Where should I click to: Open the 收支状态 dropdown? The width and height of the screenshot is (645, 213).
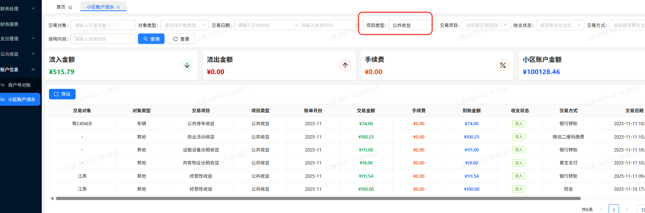coord(560,25)
